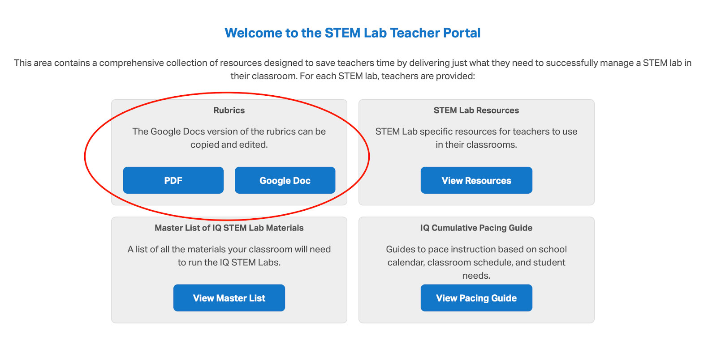Click the STEM Lab Resources card body
The height and width of the screenshot is (344, 717).
476,152
